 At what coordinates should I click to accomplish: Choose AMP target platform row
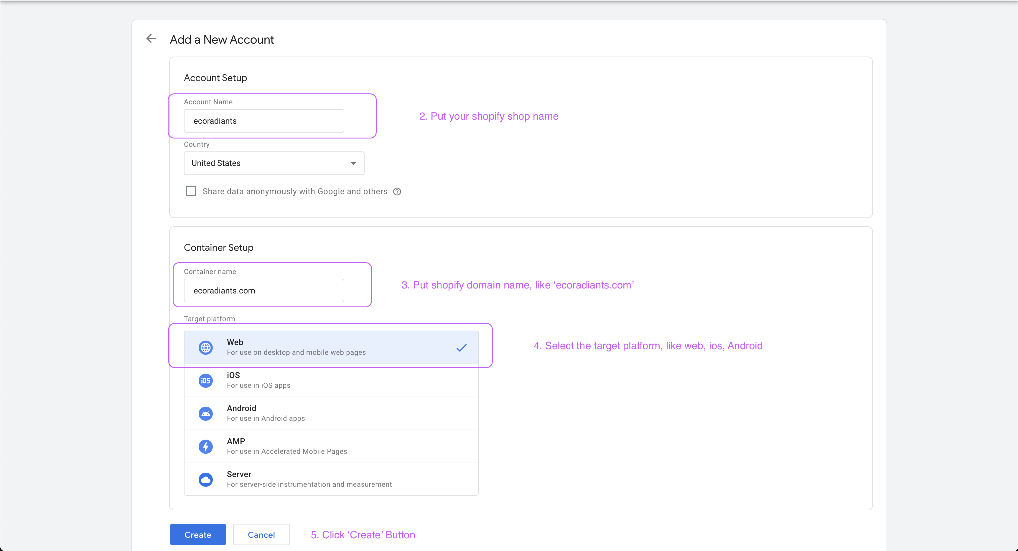[331, 447]
